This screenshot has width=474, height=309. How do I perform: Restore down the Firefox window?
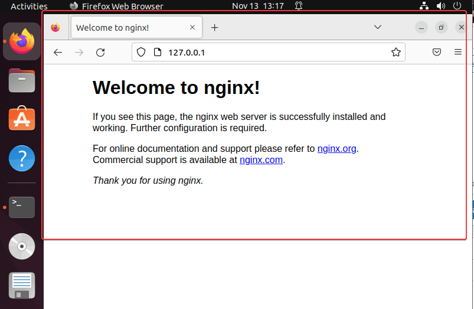click(x=442, y=28)
